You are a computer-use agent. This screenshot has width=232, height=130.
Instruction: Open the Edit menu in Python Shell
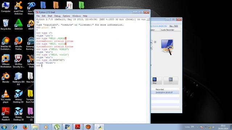43,16
